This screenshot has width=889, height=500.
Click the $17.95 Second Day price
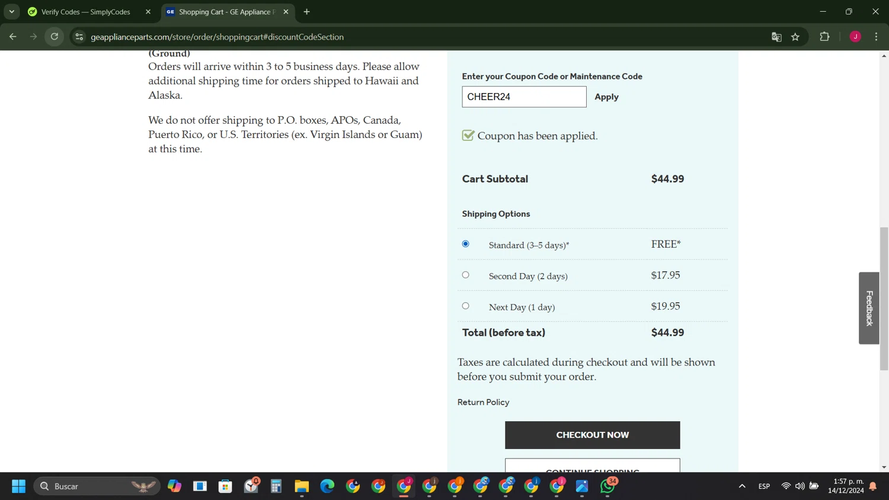coord(666,275)
